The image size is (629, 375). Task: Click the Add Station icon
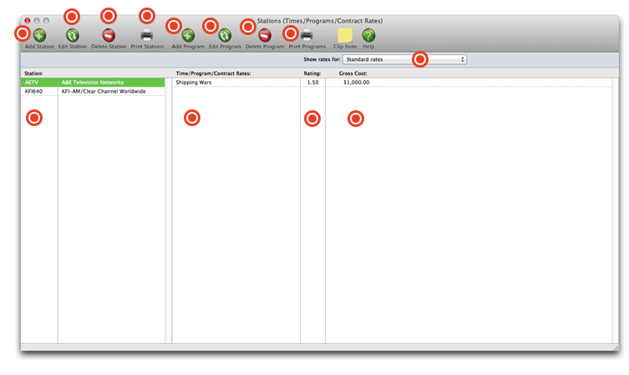point(39,36)
